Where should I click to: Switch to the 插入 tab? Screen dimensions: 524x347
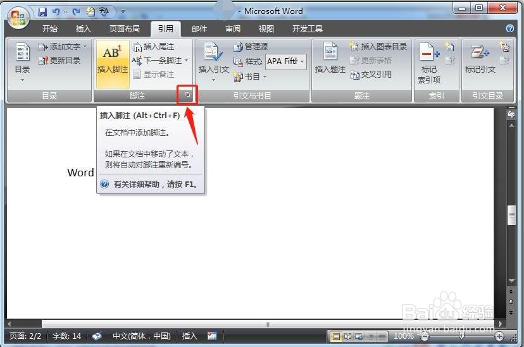click(83, 29)
